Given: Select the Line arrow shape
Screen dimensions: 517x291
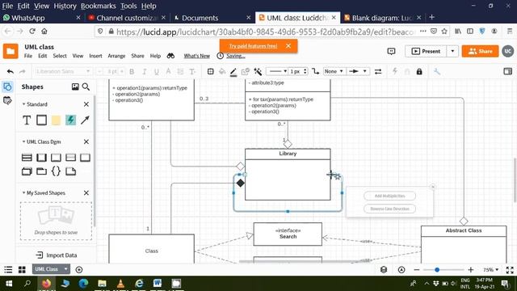Looking at the screenshot, I should click(85, 120).
